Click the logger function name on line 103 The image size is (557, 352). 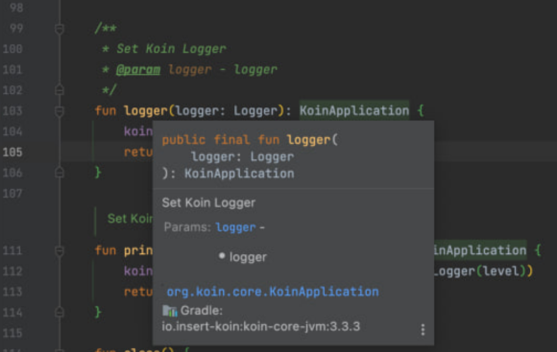(146, 110)
